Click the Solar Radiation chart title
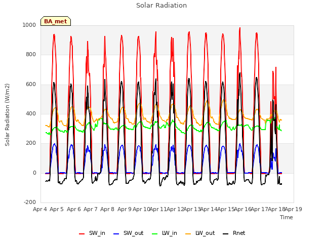The image size is (324, 243). point(161,6)
